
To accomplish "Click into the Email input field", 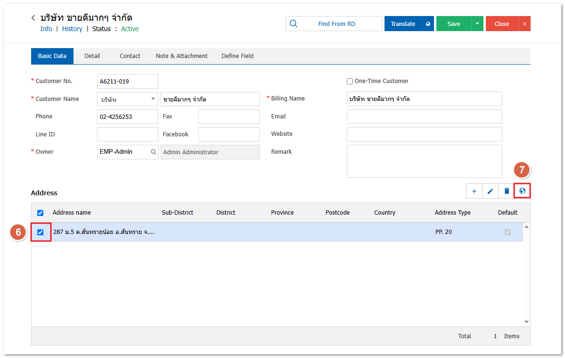I will click(424, 117).
